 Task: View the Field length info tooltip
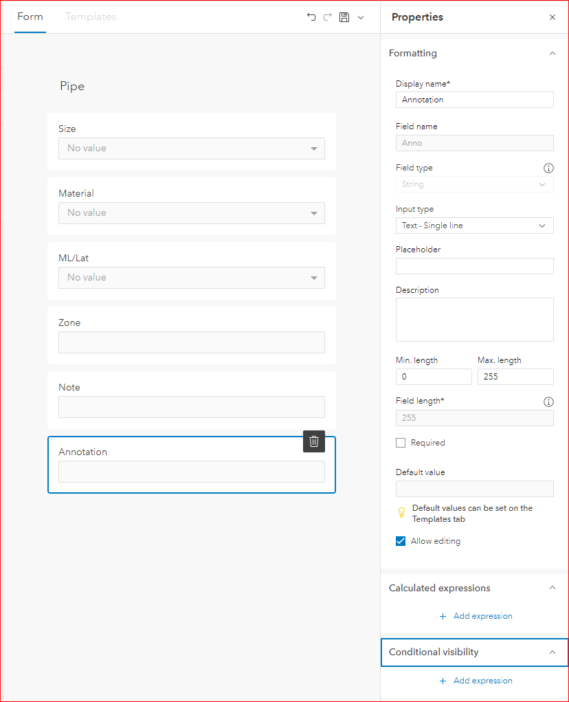pos(548,402)
